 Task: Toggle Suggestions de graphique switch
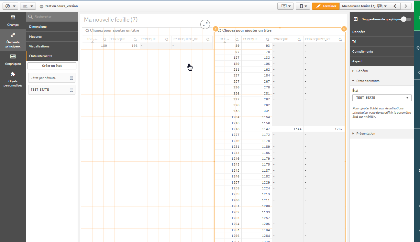click(x=406, y=19)
